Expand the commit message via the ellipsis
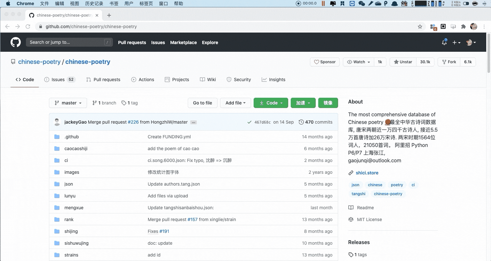The width and height of the screenshot is (491, 261). tap(193, 122)
